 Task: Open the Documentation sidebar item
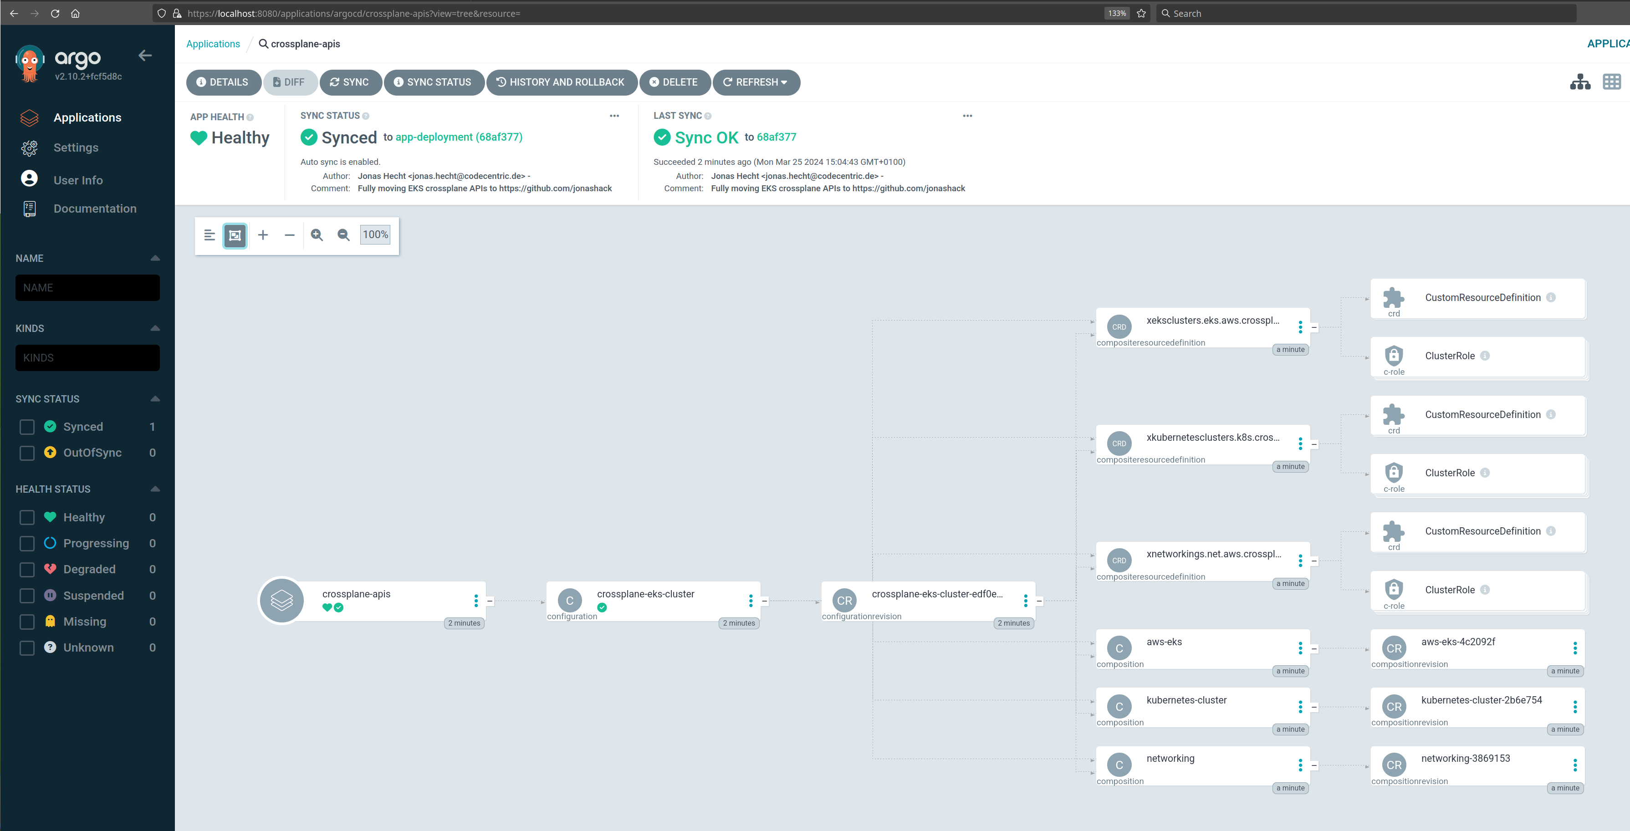[x=94, y=209]
